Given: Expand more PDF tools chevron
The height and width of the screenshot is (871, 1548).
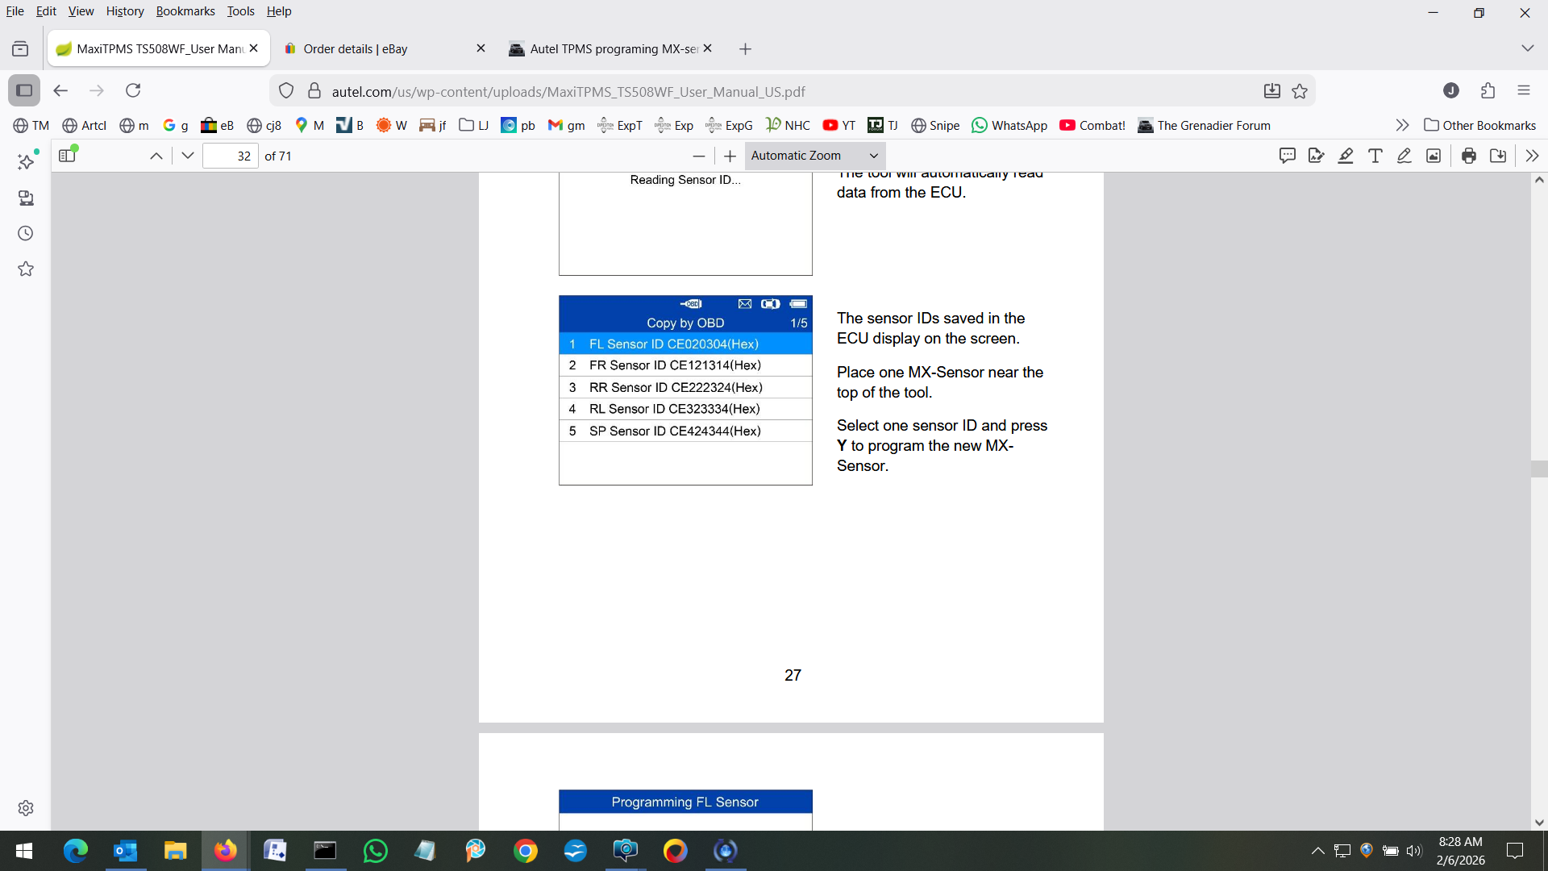Looking at the screenshot, I should coord(1532,156).
